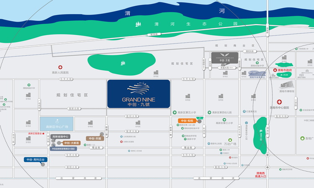Select the 中创·大都荟 marker label
The image size is (314, 188).
click(x=72, y=143)
